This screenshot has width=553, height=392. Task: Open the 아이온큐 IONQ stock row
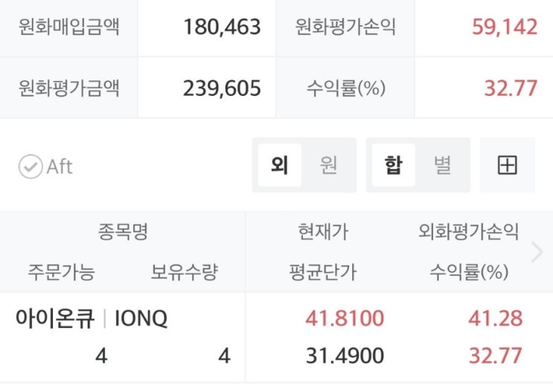(92, 319)
